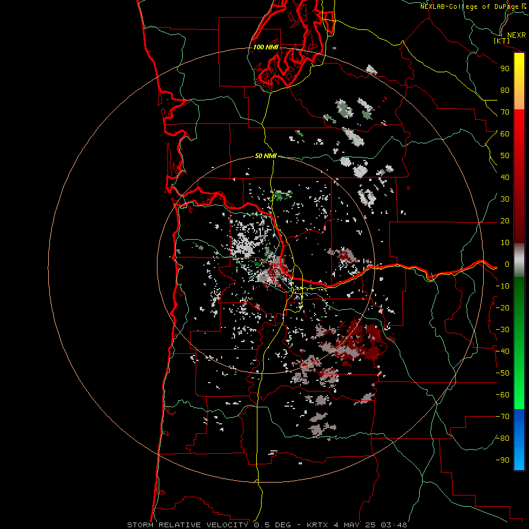Screen dimensions: 529x529
Task: Click the -70 value on velocity scale
Action: 503,417
